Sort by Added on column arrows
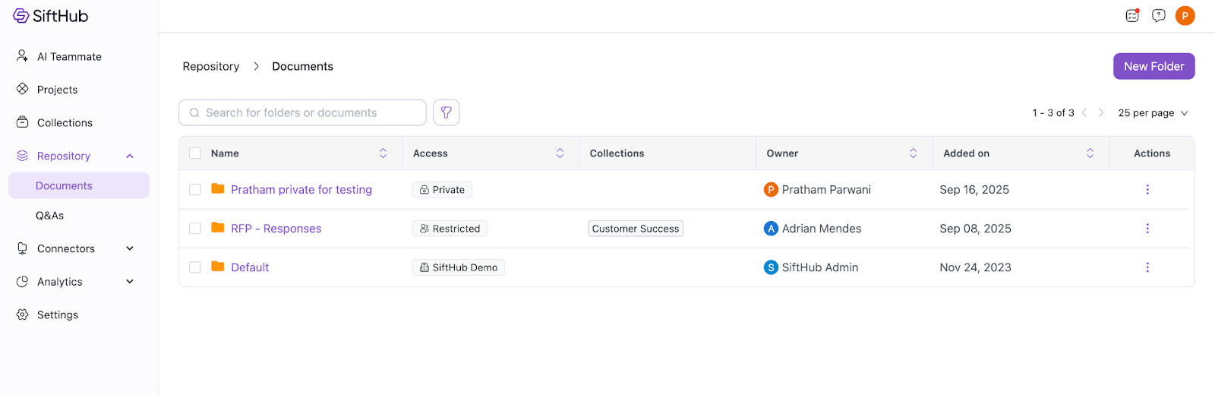This screenshot has height=395, width=1215. (1090, 153)
